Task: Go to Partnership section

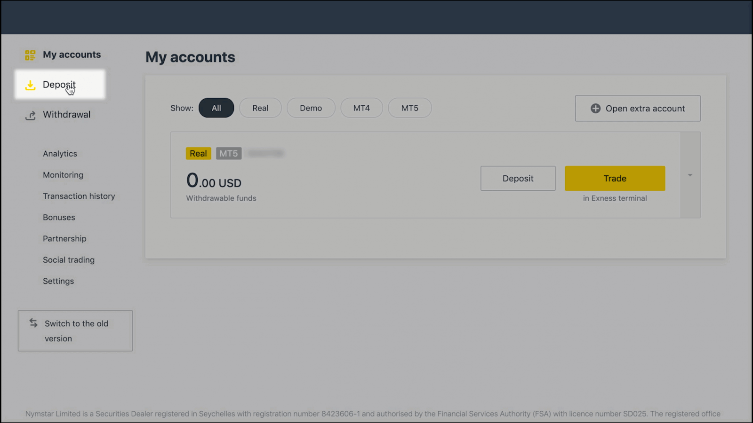Action: [64, 238]
